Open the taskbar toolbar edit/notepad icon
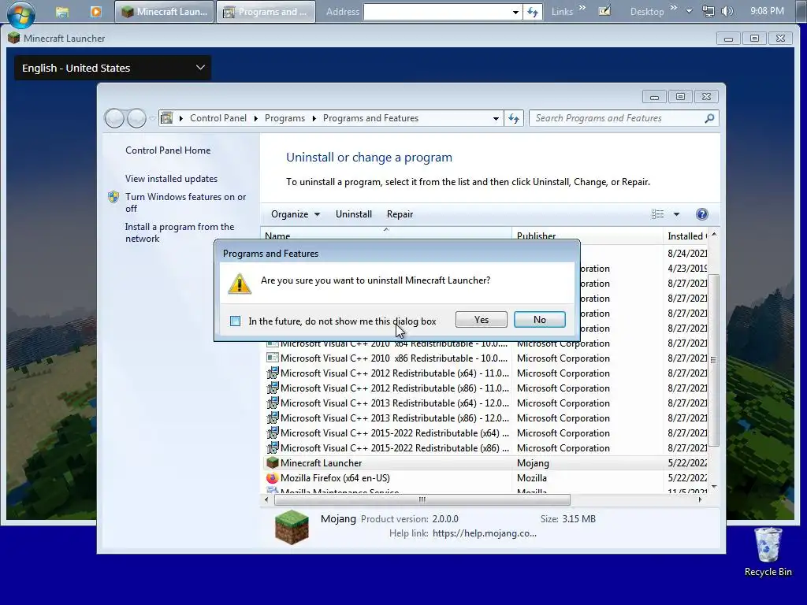Screen dimensions: 807x605 (604, 11)
